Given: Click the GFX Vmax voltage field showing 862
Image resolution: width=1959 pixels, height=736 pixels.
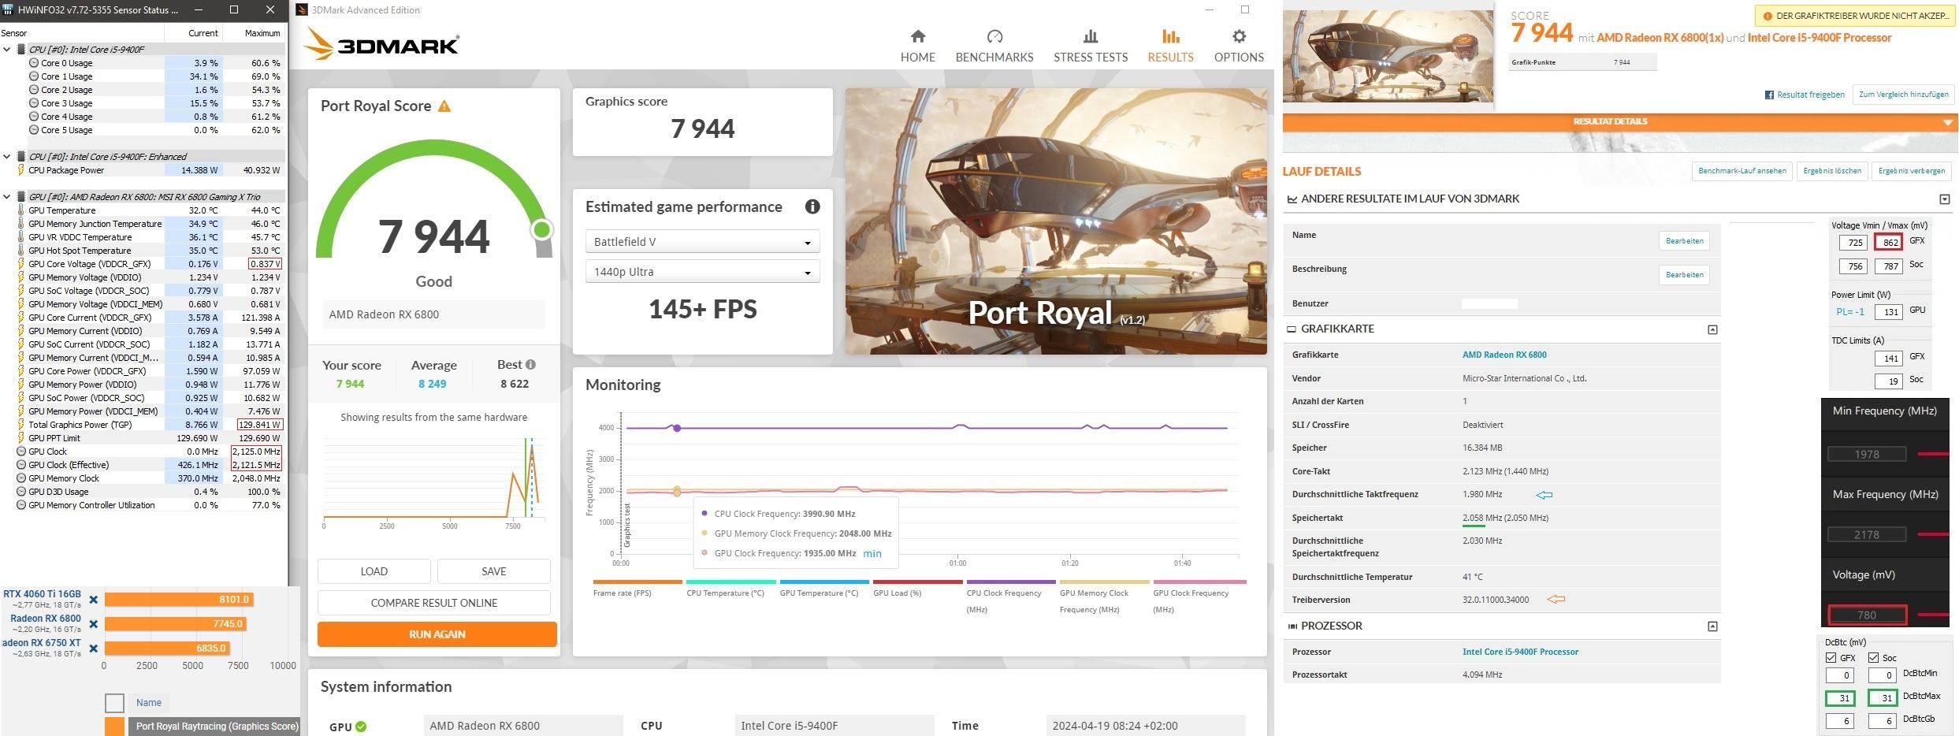Looking at the screenshot, I should click(x=1888, y=243).
